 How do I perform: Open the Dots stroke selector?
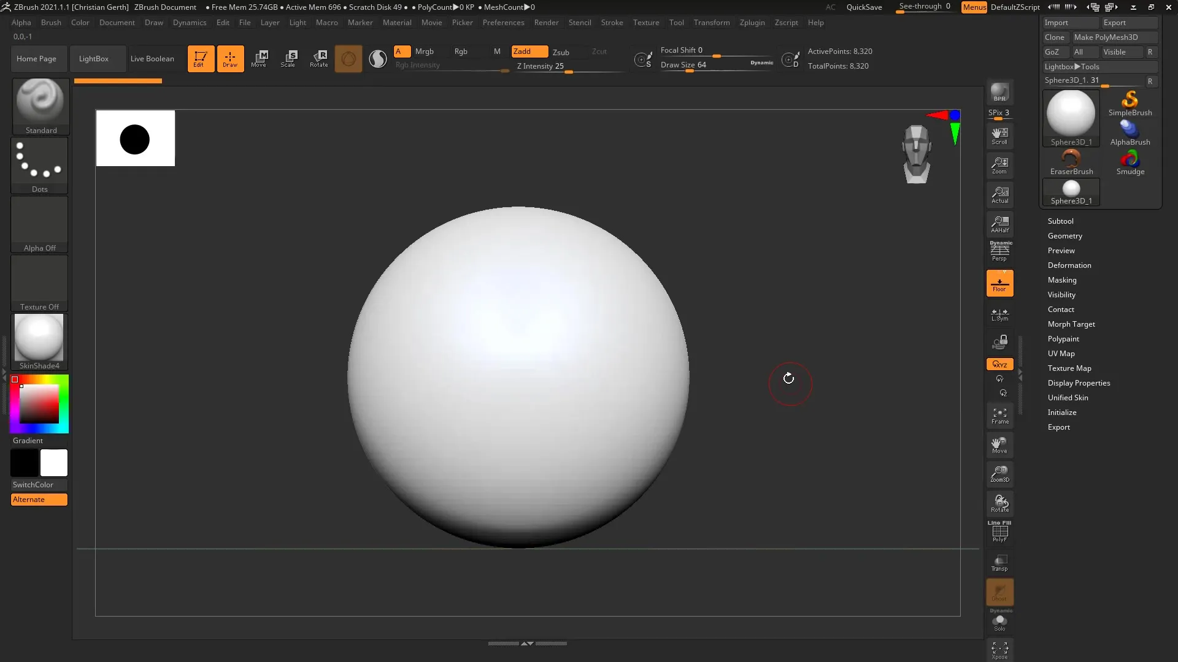39,165
